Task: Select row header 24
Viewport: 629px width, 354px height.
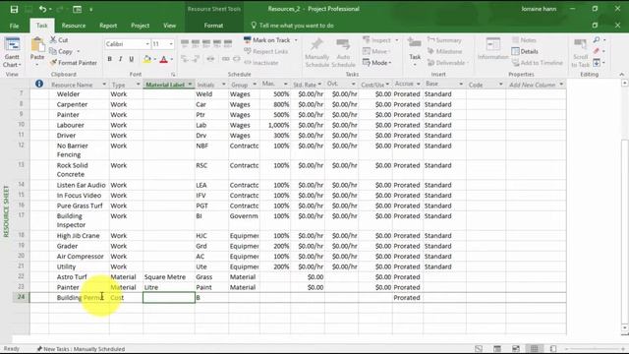Action: coord(21,297)
